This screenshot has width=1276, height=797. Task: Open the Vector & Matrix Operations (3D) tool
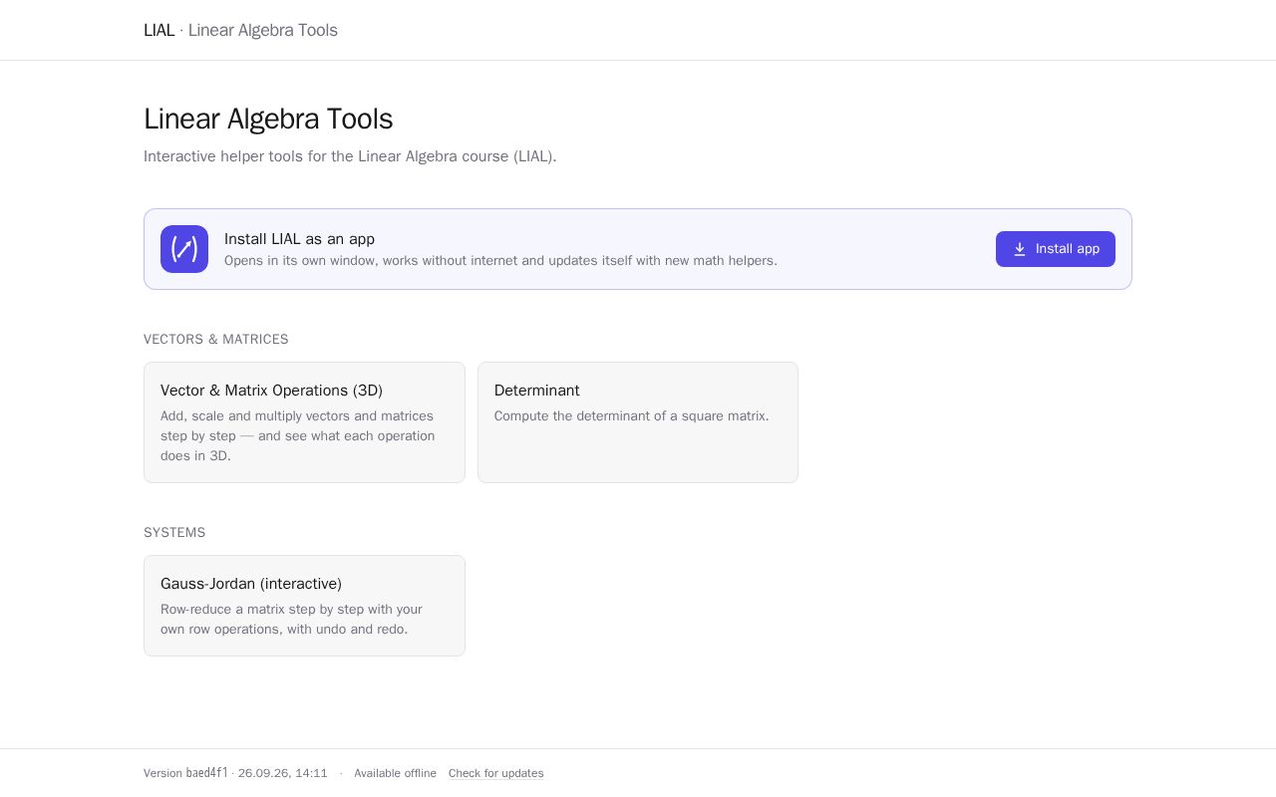pos(304,422)
